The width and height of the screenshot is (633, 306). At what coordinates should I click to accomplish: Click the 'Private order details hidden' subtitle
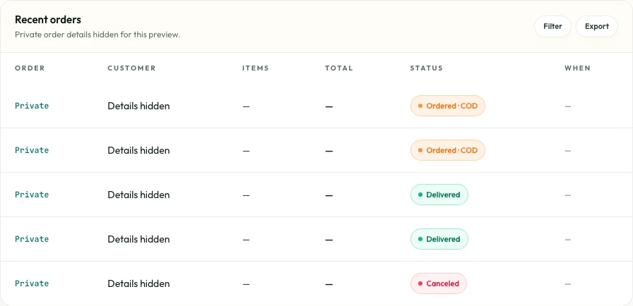[x=97, y=35]
